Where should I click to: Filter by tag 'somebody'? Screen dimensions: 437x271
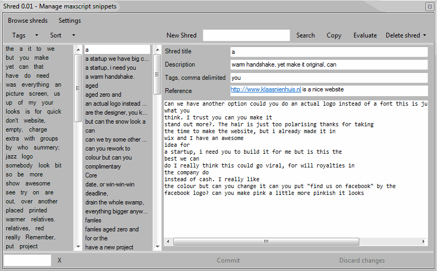coord(19,165)
